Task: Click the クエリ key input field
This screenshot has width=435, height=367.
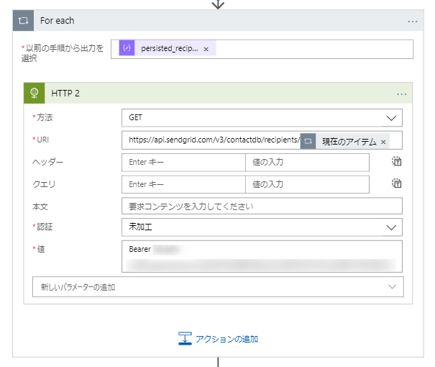Action: [183, 184]
